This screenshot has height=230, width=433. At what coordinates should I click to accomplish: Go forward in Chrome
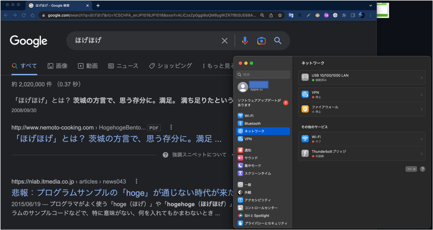pos(15,15)
